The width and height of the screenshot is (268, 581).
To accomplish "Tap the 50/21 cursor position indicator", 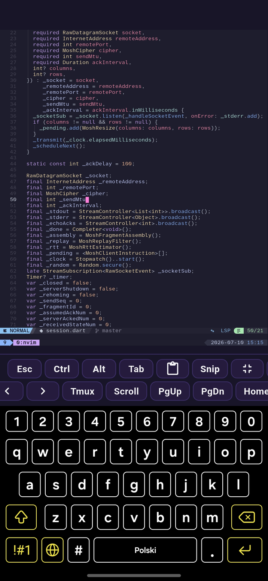I will click(x=255, y=331).
